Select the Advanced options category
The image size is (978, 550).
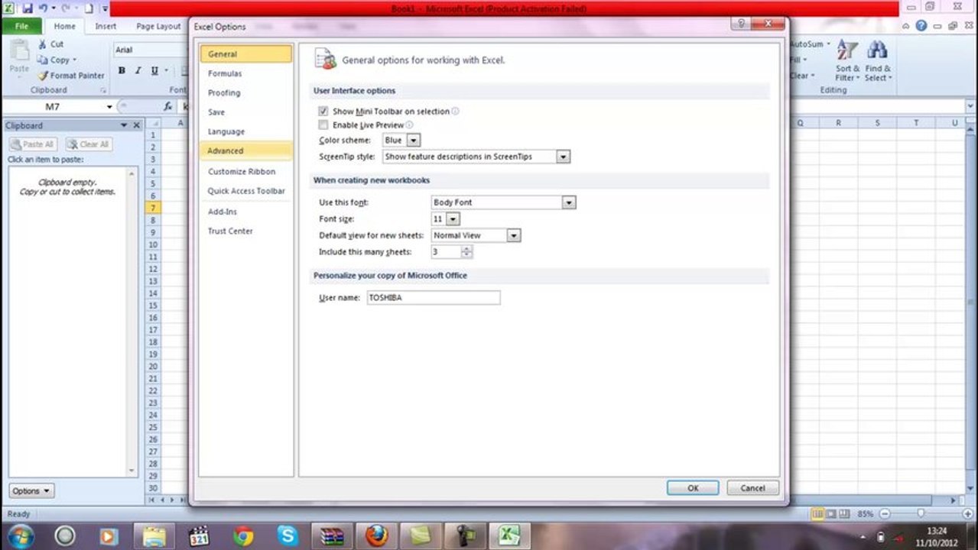(x=245, y=150)
